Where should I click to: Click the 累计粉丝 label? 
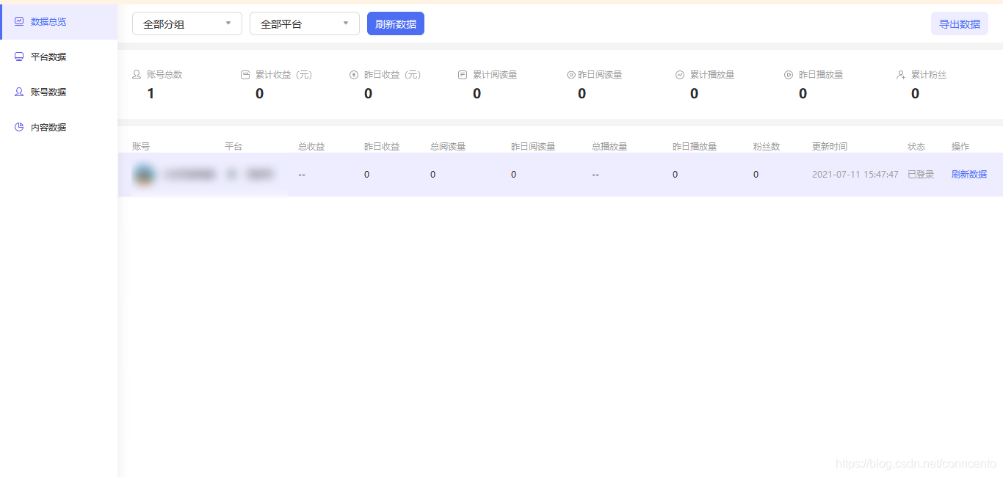[x=929, y=75]
